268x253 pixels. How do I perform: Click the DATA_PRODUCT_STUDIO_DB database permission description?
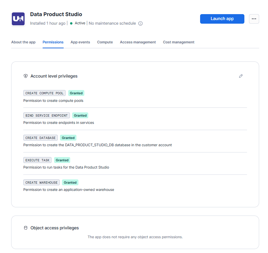tap(98, 145)
